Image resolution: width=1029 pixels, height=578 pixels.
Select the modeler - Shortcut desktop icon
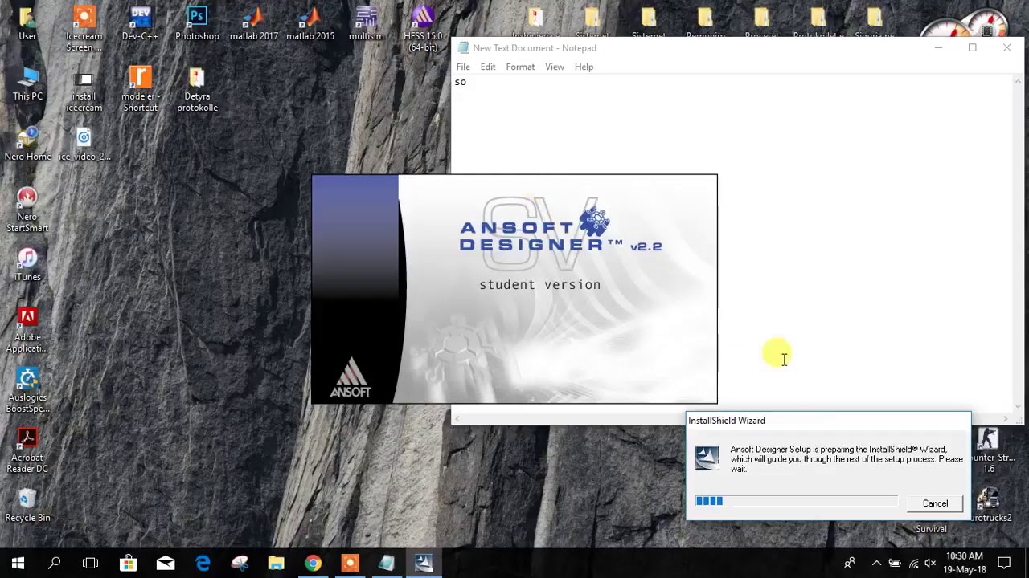click(x=140, y=90)
